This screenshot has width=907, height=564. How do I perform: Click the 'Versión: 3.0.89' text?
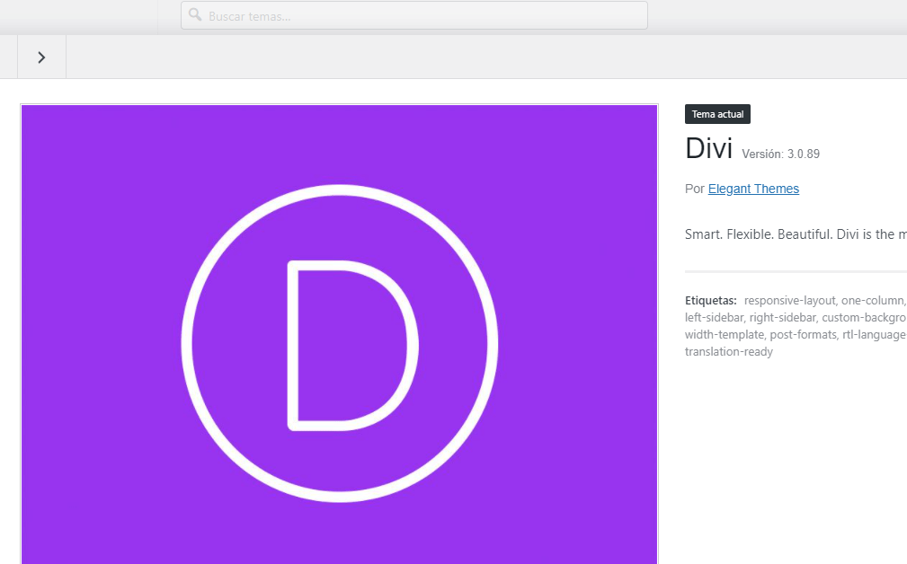click(781, 154)
